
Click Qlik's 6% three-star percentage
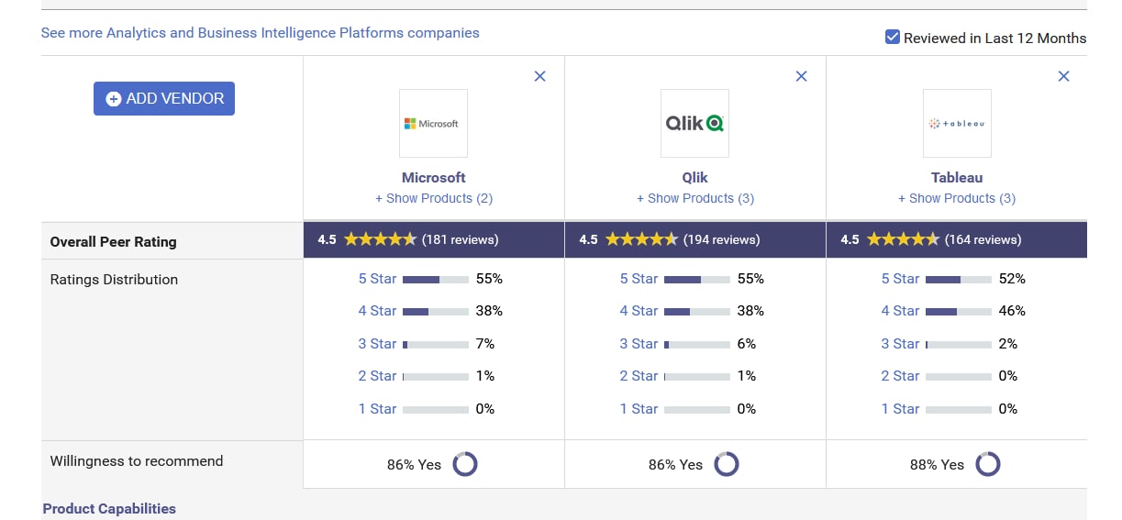747,344
